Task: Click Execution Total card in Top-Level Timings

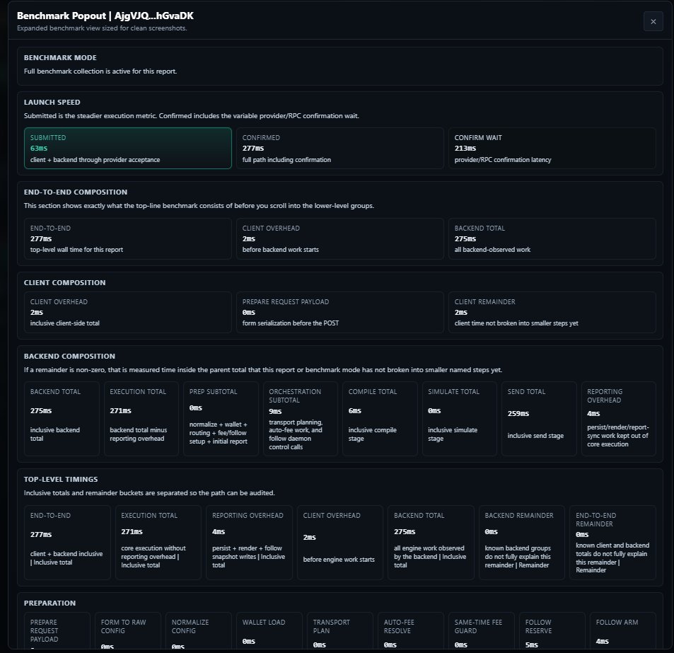Action: click(158, 543)
